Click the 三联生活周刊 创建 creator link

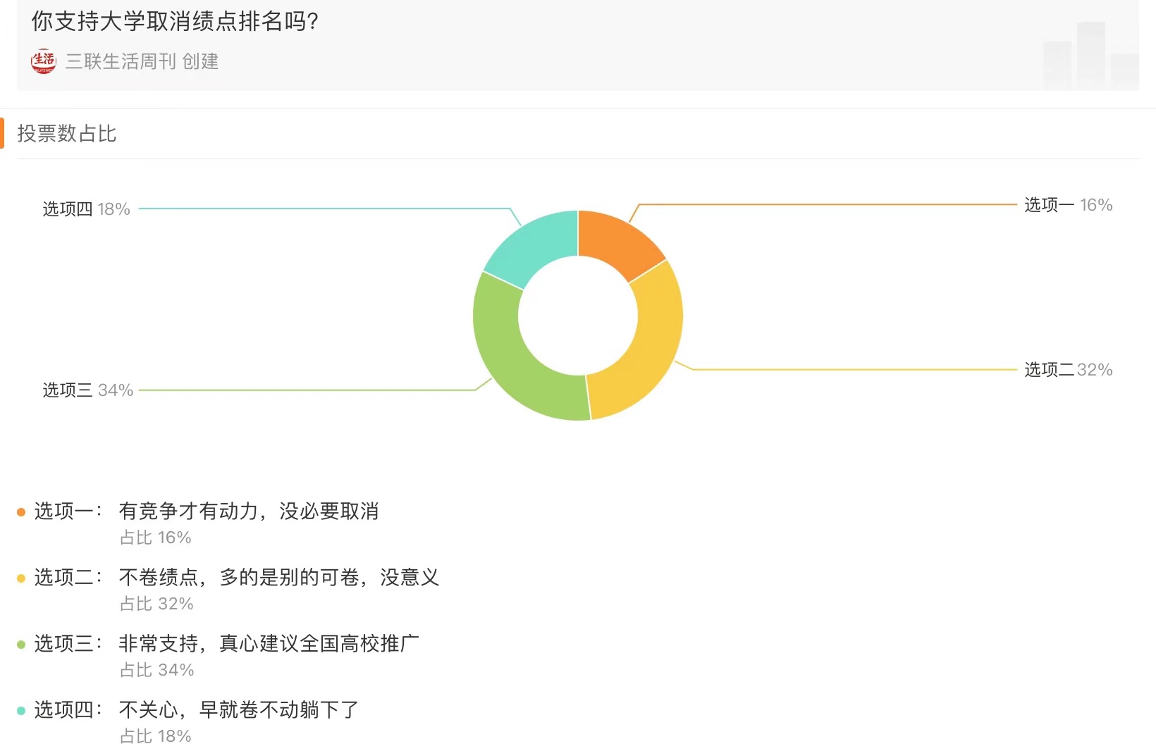tap(142, 62)
